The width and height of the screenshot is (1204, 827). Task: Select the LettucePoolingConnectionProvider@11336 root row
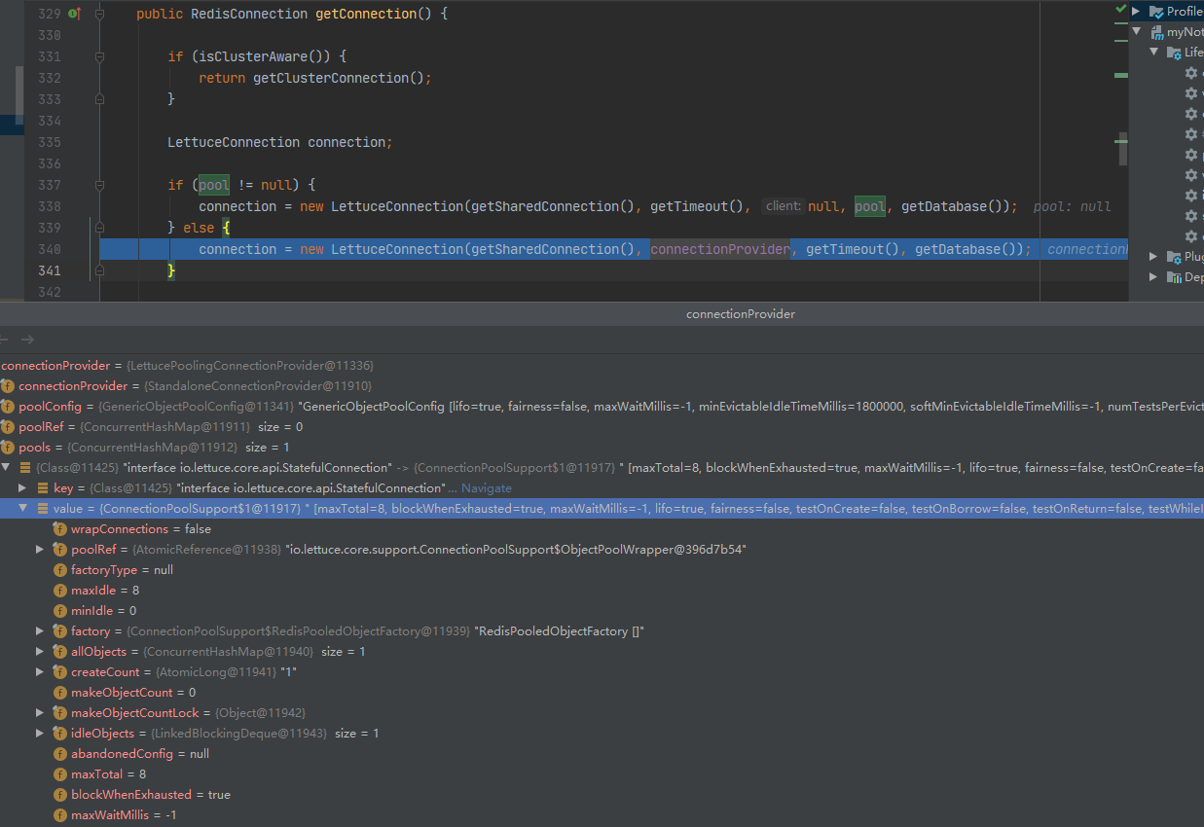(x=602, y=366)
